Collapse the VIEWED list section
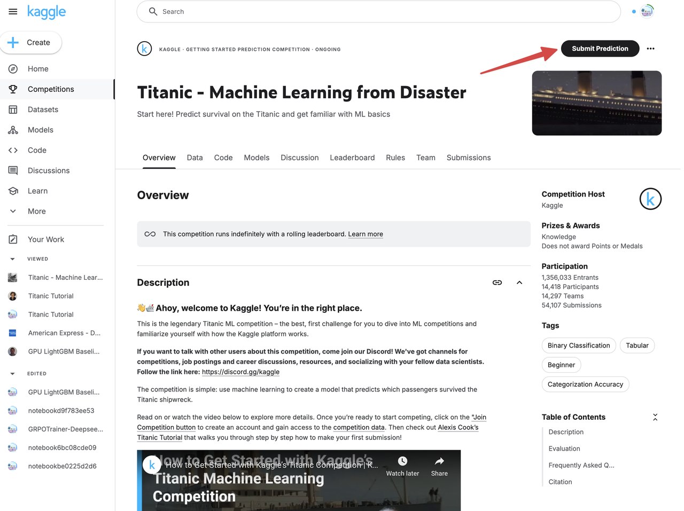This screenshot has height=511, width=684. (13, 259)
